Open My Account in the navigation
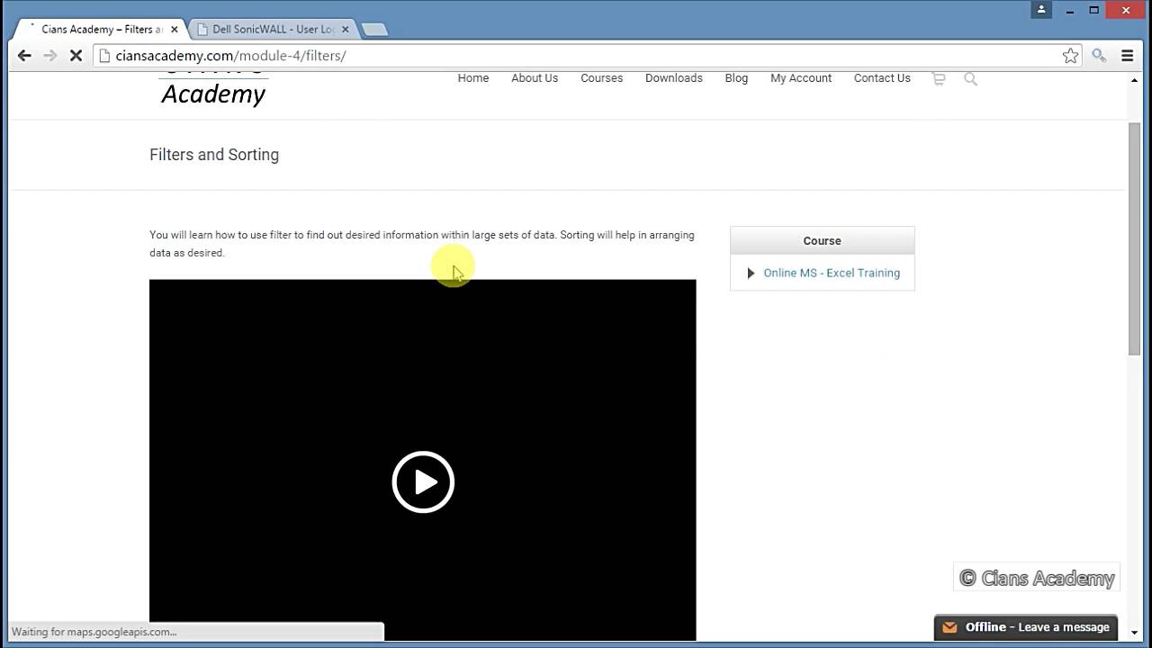Image resolution: width=1152 pixels, height=648 pixels. [x=801, y=78]
